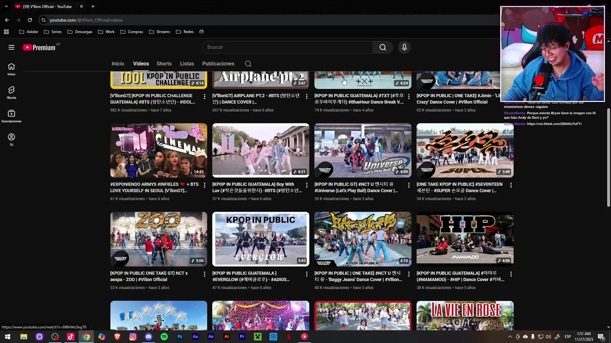This screenshot has height=343, width=611.
Task: Click the search magnifier button
Action: click(x=383, y=47)
